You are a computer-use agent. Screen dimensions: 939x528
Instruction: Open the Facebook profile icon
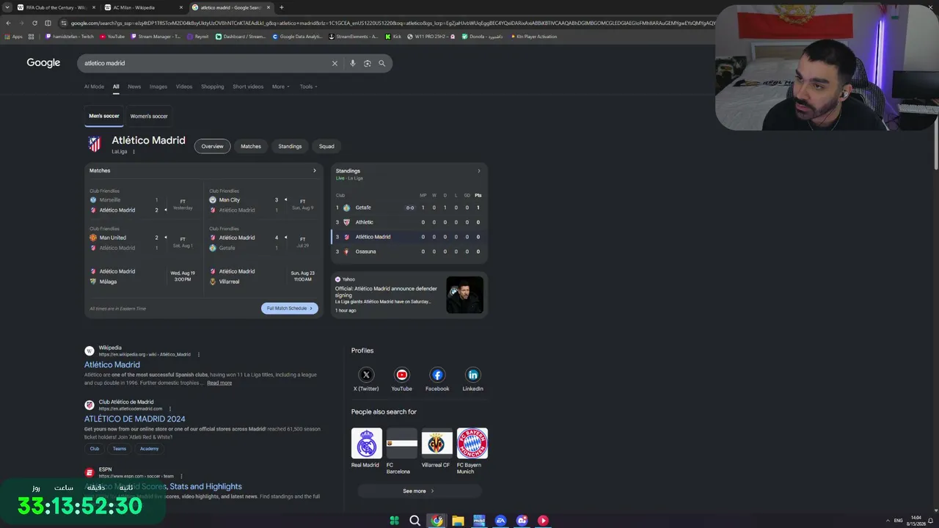pyautogui.click(x=437, y=375)
